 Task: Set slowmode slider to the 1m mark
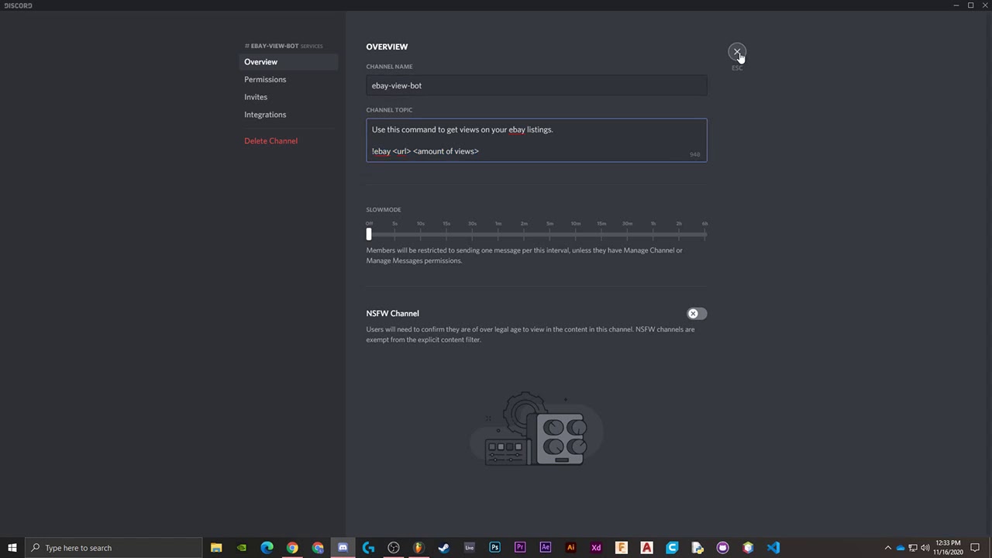(498, 233)
